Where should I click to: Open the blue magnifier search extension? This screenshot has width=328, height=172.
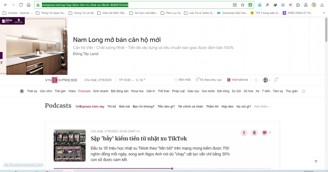(x=283, y=5)
